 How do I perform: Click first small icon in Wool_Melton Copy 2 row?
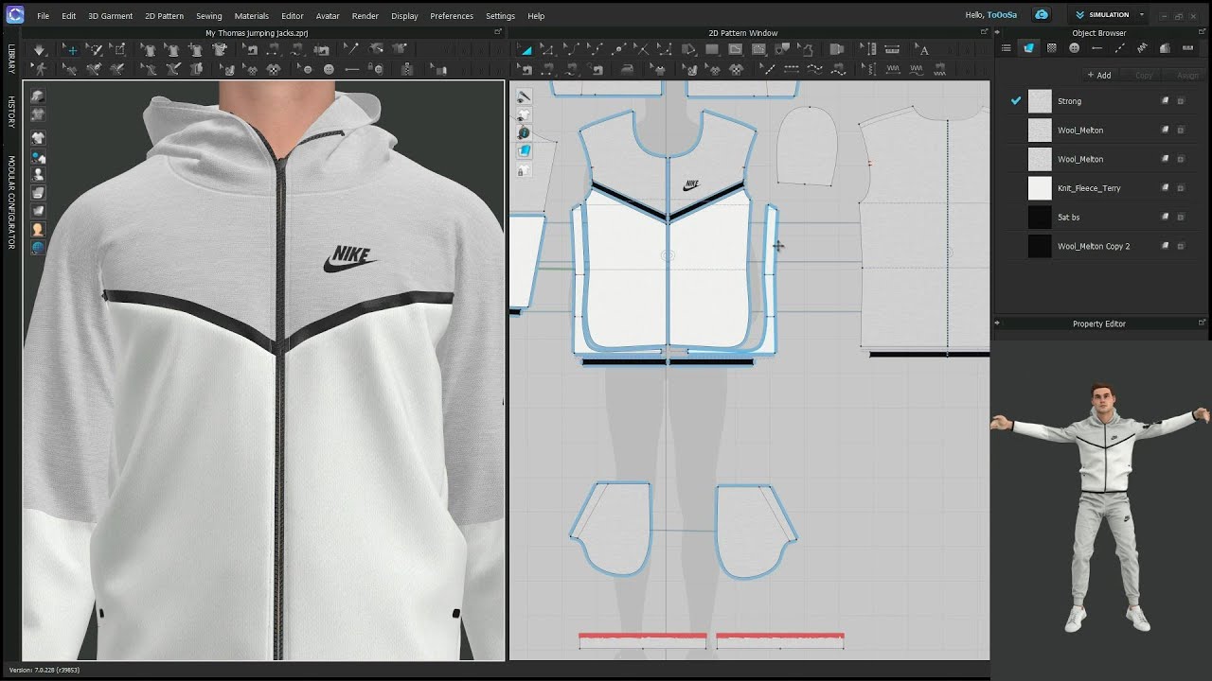coord(1166,246)
